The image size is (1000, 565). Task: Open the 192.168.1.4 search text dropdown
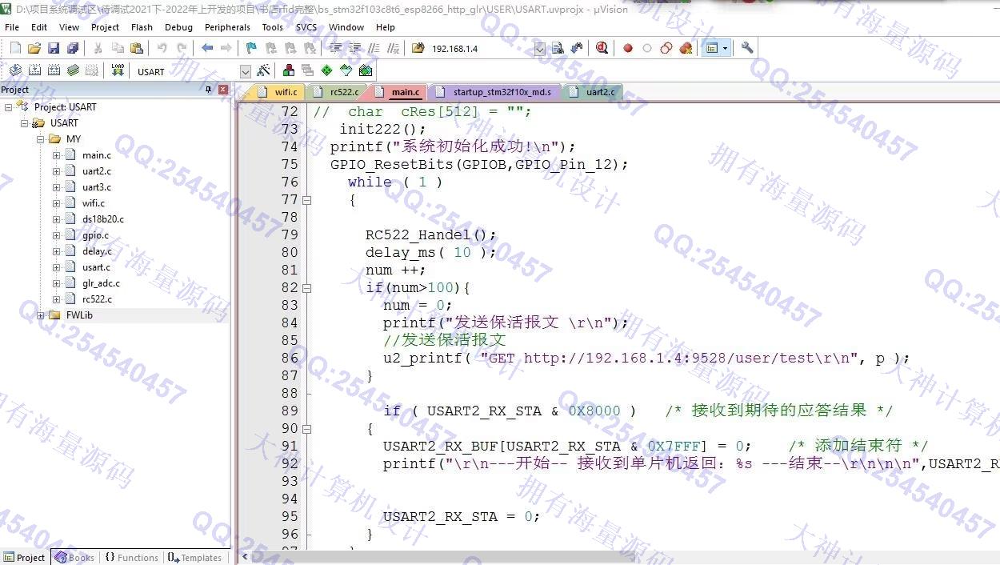539,49
